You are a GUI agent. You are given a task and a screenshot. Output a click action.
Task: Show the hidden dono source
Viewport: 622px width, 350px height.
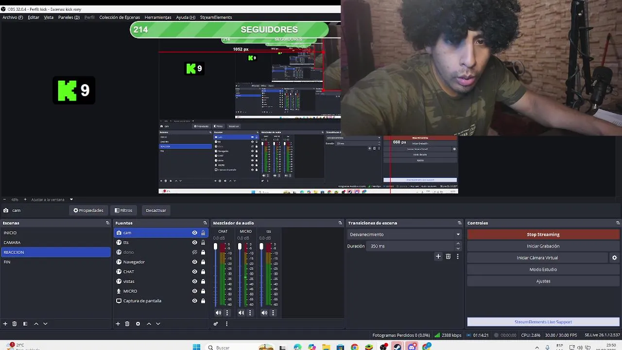coord(194,252)
